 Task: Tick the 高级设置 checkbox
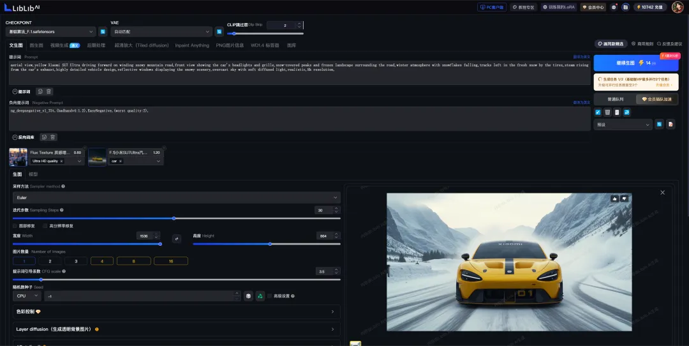270,296
